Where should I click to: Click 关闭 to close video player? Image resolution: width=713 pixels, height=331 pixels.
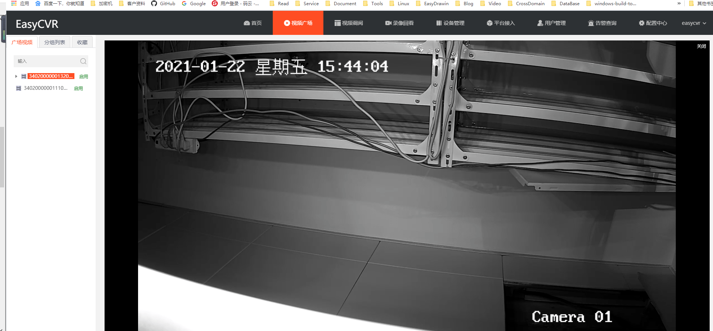pyautogui.click(x=701, y=46)
